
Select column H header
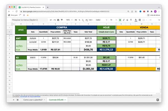coord(88,24)
